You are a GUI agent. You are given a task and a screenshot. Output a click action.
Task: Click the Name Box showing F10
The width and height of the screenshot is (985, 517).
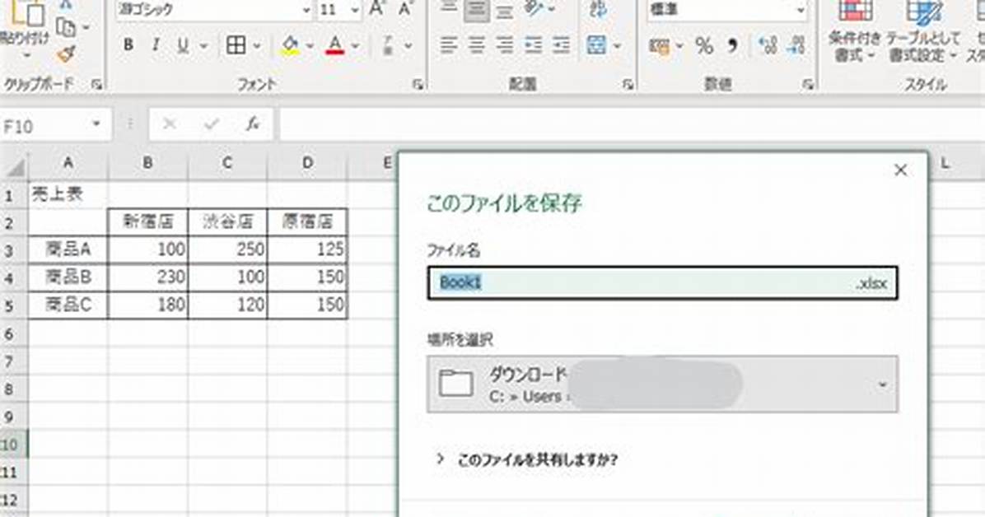[44, 126]
